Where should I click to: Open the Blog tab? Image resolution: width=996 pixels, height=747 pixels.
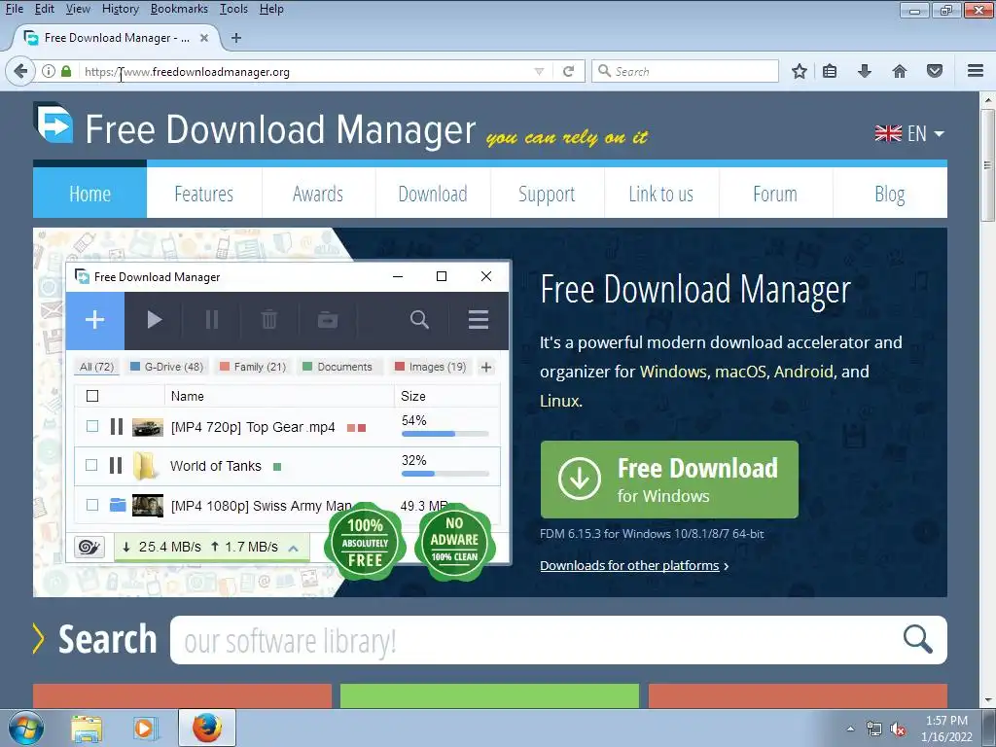890,194
